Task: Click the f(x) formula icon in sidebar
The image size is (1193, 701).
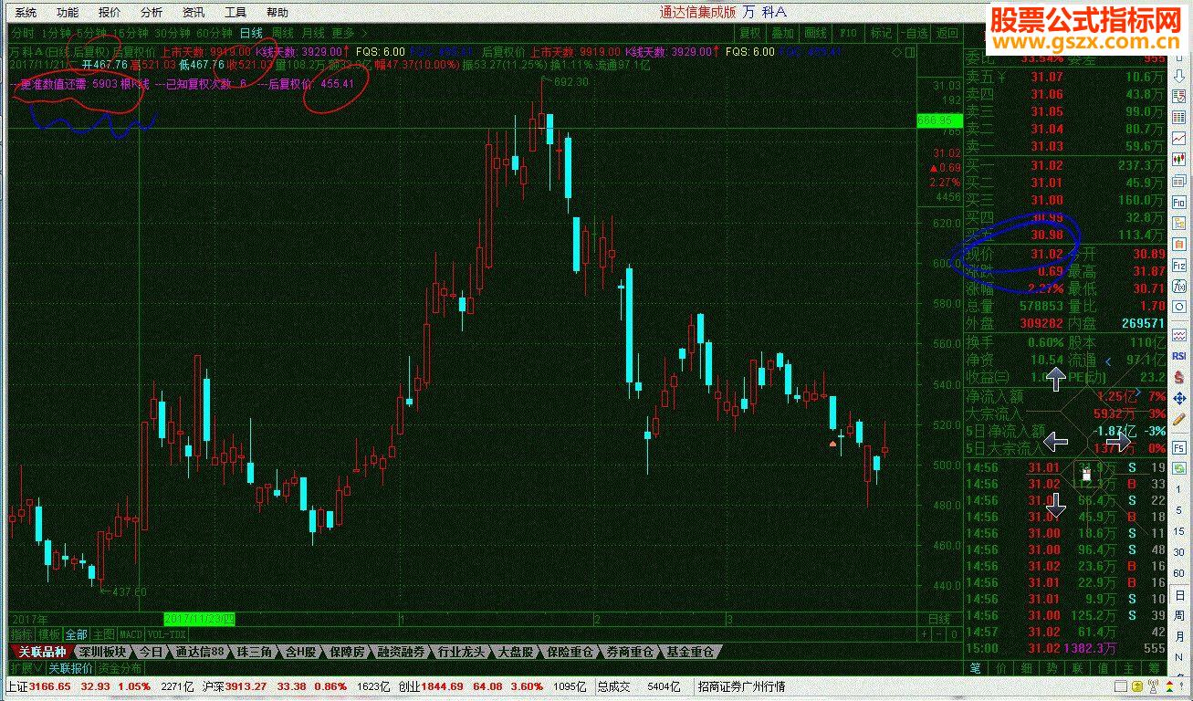Action: pyautogui.click(x=1179, y=286)
